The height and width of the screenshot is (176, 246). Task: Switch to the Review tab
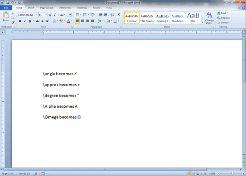pos(97,8)
